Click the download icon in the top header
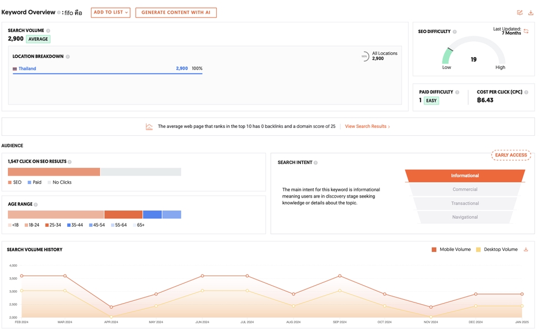The width and height of the screenshot is (539, 330). pos(531,12)
